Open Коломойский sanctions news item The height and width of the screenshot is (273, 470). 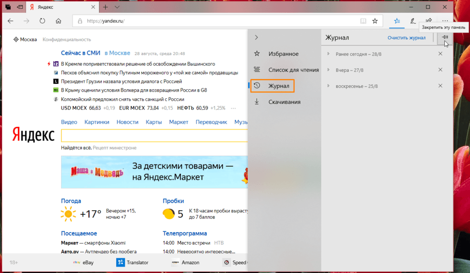[x=123, y=99]
